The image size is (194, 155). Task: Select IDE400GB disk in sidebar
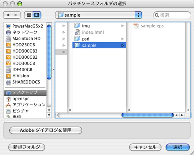[x=19, y=70]
